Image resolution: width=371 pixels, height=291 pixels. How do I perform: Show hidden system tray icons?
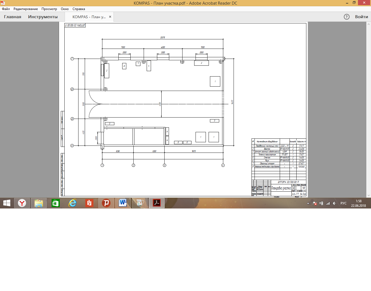(308, 203)
